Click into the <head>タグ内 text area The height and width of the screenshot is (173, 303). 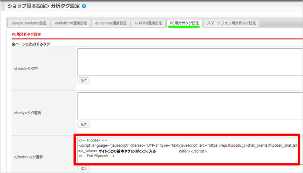tap(190, 62)
